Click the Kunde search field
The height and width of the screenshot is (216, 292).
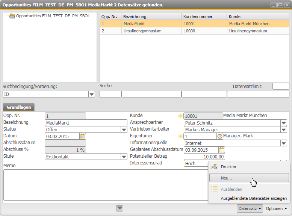pos(258,94)
